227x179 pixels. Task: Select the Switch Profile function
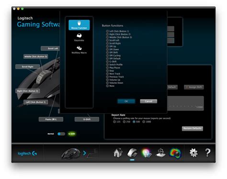coord(107,65)
